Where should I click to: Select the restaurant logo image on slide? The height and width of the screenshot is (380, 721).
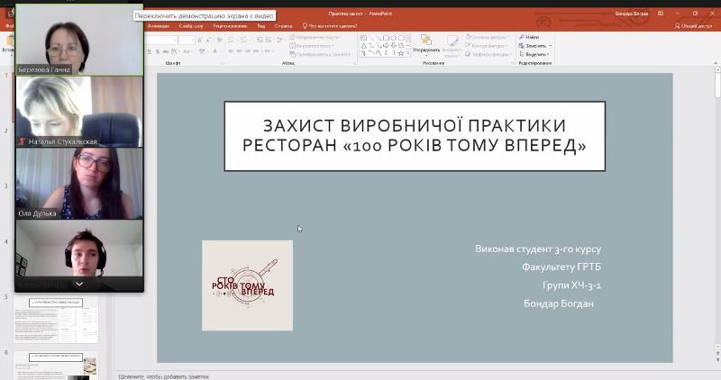coord(247,285)
